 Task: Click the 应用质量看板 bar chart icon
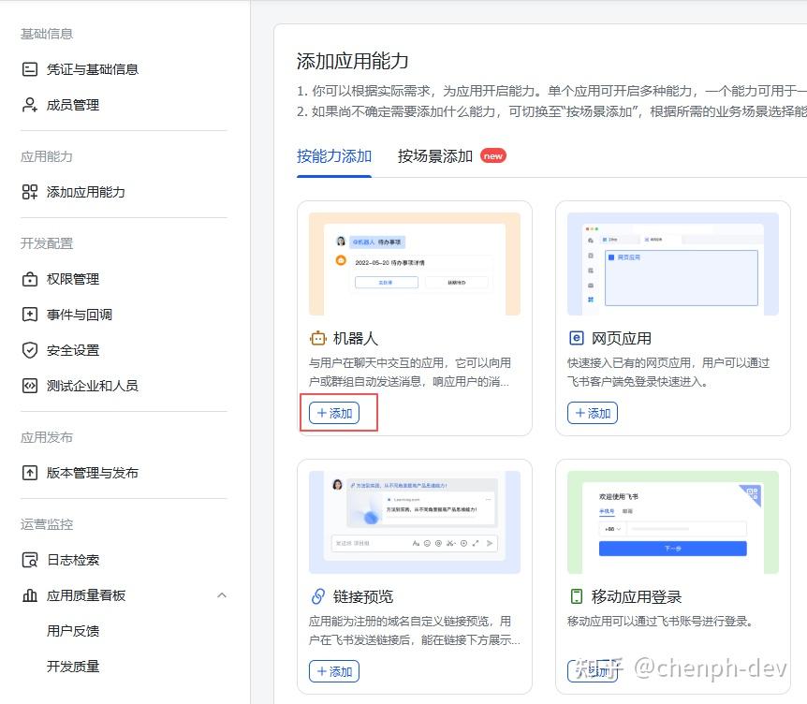30,595
